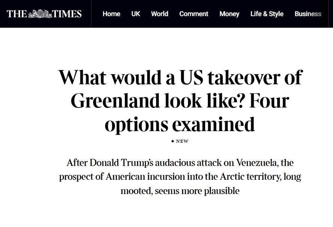The height and width of the screenshot is (227, 333).
Task: Open the Life & Style section
Action: tap(267, 14)
